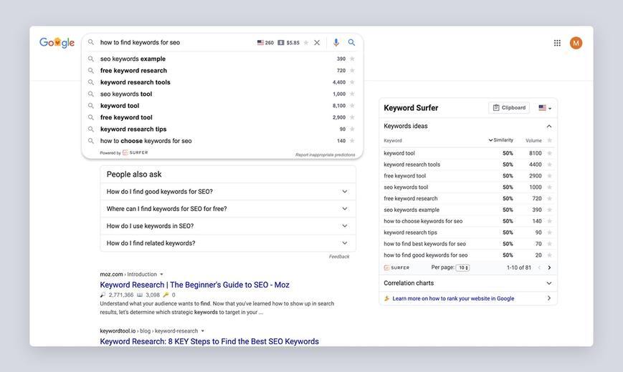
Task: Star 'free keyword tool' in Keyword Surfer table
Action: (x=549, y=176)
